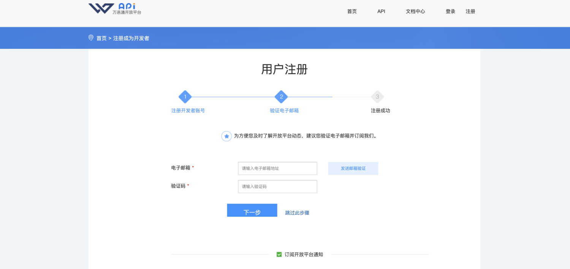570x269 pixels.
Task: Click the 万邑通开放平台 API logo
Action: (115, 9)
